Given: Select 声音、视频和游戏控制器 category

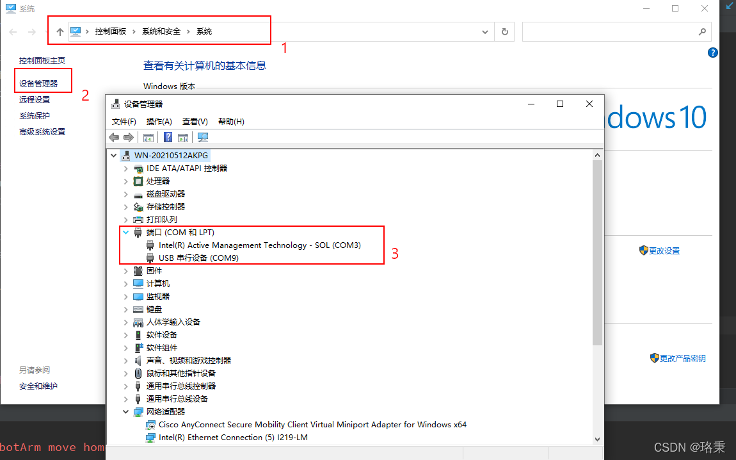Looking at the screenshot, I should click(x=189, y=361).
